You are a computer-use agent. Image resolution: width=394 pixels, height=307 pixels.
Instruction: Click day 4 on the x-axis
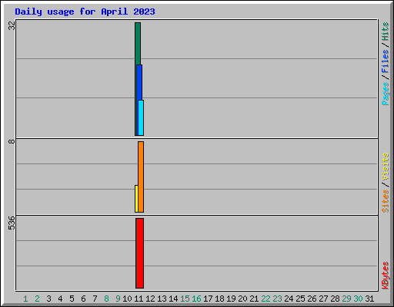[x=60, y=299]
